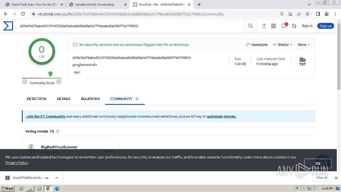Click the page vertical scrollbar
Viewport: 341px width, 192px height.
pos(339,56)
